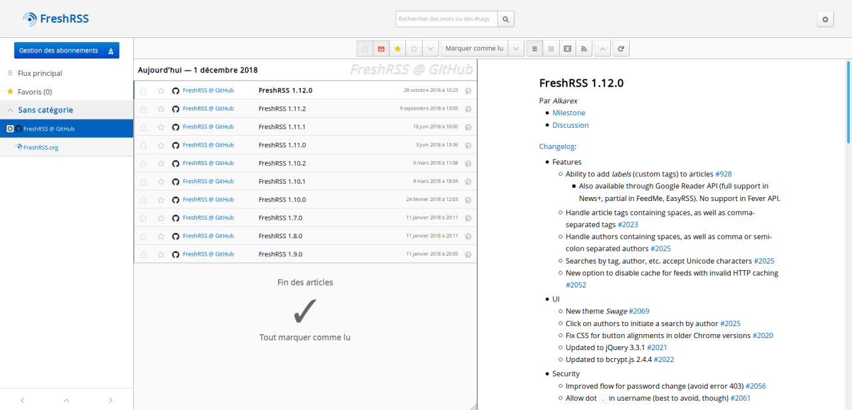Image resolution: width=852 pixels, height=410 pixels.
Task: Collapse the Sans catégorie category
Action: (9, 110)
